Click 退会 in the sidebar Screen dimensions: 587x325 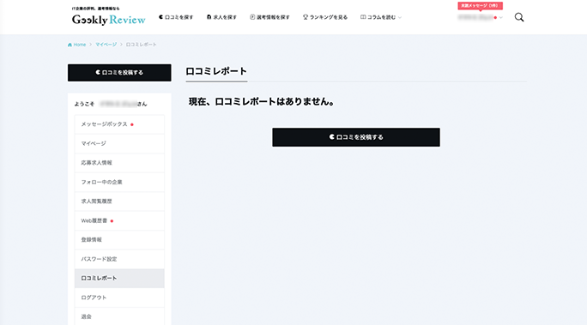(119, 316)
